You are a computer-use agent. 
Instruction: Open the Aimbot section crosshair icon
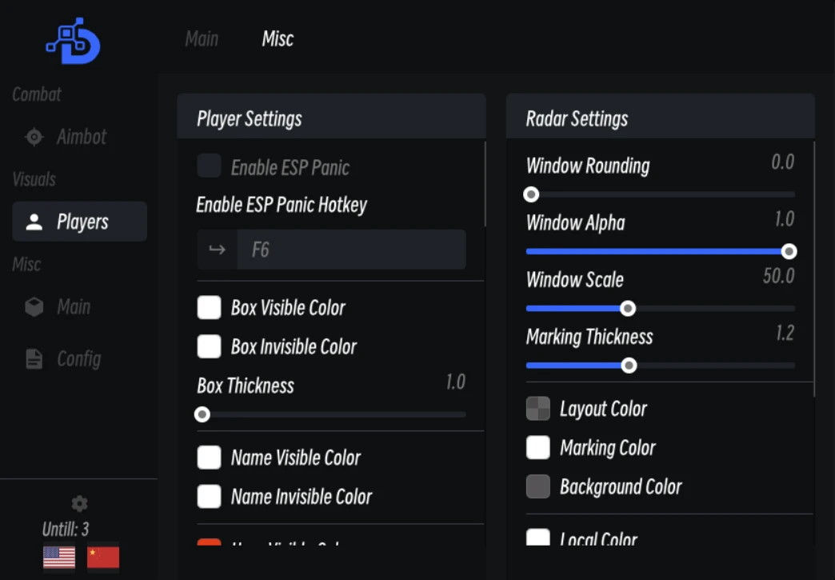pos(34,137)
